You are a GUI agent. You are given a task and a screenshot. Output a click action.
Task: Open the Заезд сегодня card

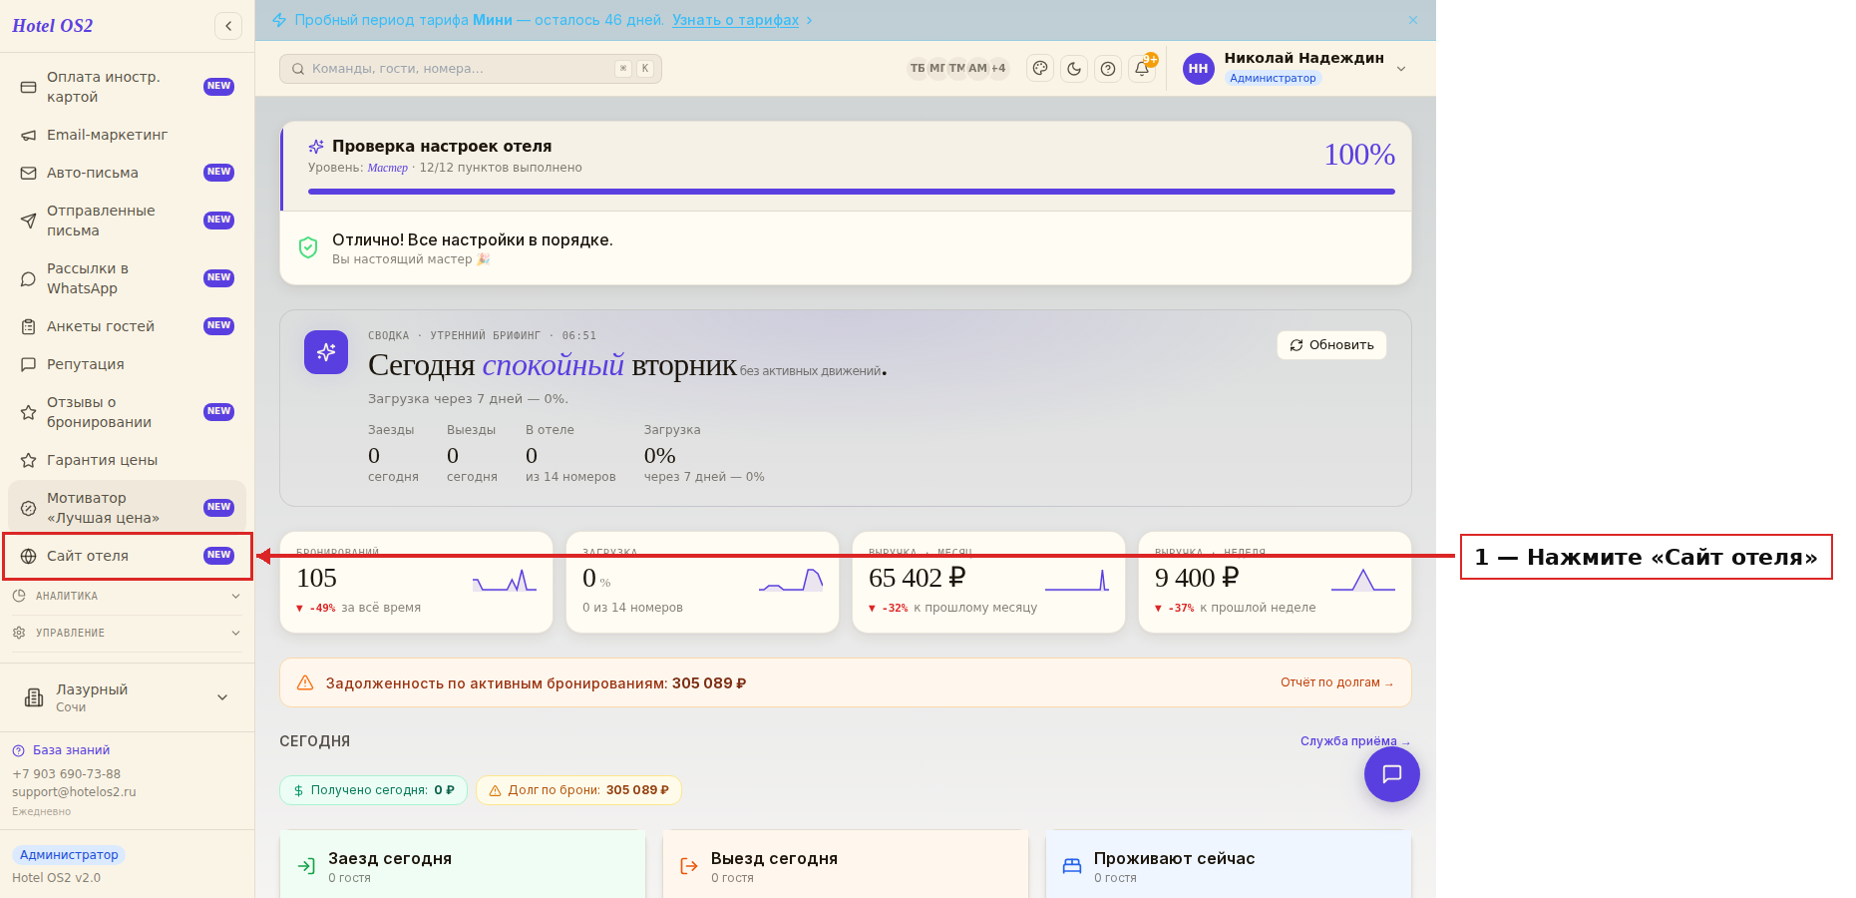(463, 864)
